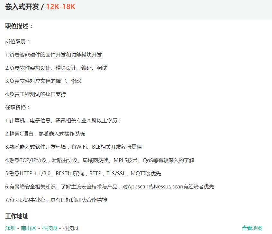
Task: Click the 任职资格 label
Action: [x=17, y=108]
